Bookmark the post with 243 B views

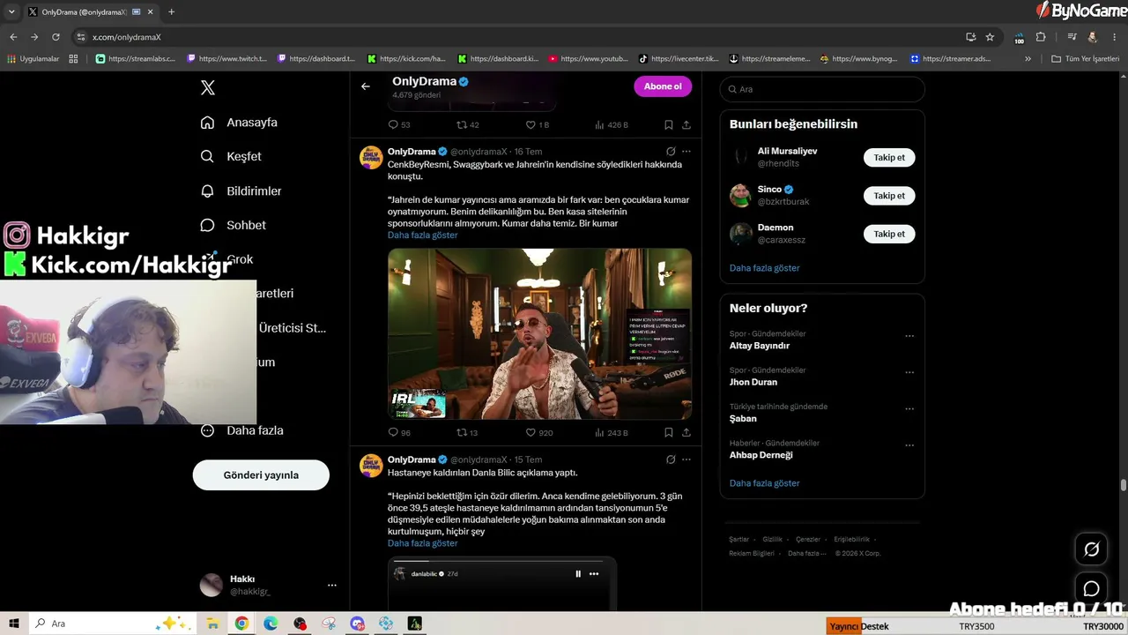coord(669,433)
